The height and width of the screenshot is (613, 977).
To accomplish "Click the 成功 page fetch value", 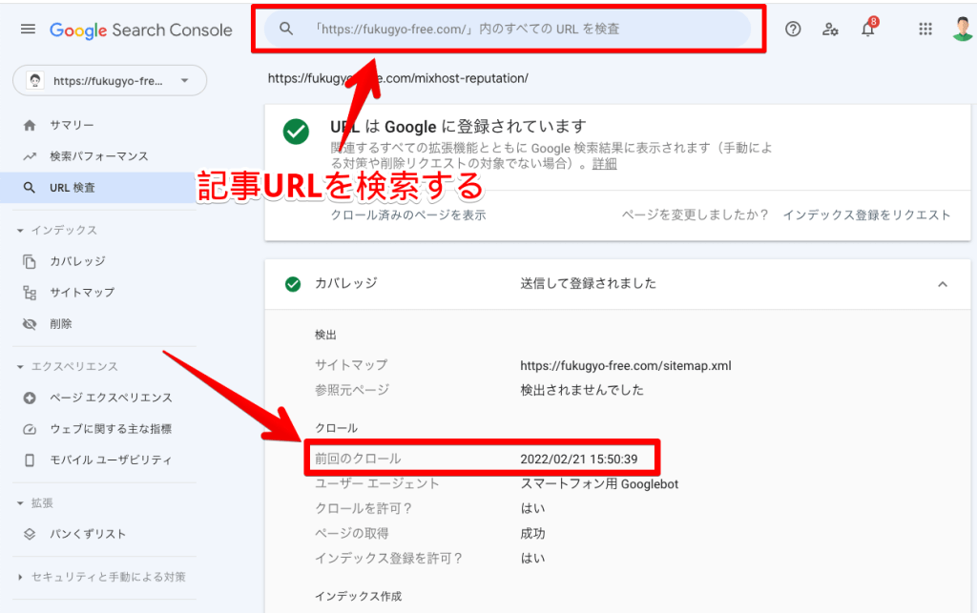I will tap(532, 533).
